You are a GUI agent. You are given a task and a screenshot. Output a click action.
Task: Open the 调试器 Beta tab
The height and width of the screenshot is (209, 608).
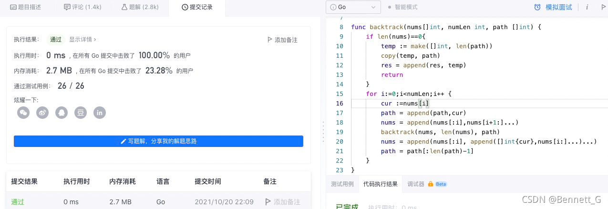pyautogui.click(x=427, y=184)
